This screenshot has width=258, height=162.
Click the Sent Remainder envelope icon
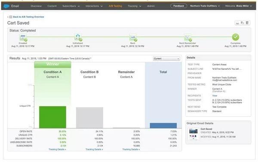click(x=188, y=38)
